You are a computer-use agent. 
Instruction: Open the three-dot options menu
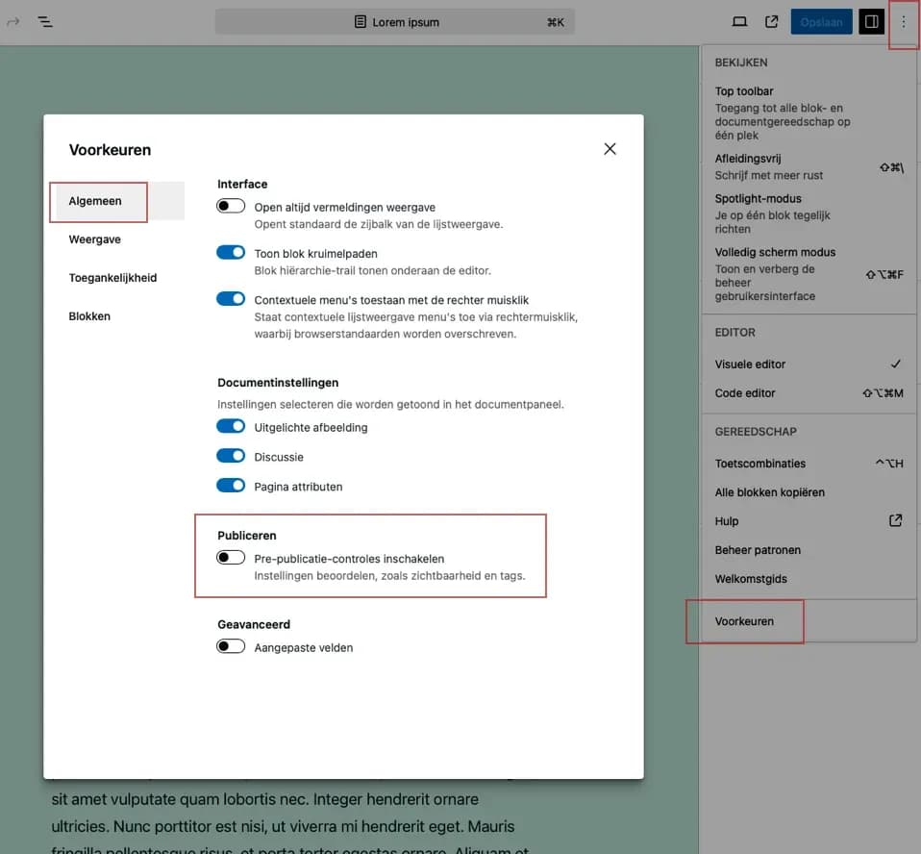point(904,22)
